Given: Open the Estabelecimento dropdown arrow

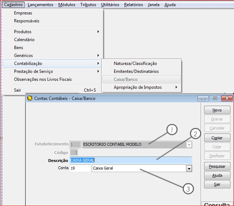Looking at the screenshot, I should [x=189, y=145].
